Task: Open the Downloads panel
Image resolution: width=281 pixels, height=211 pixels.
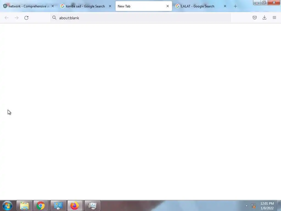Action: [x=264, y=18]
